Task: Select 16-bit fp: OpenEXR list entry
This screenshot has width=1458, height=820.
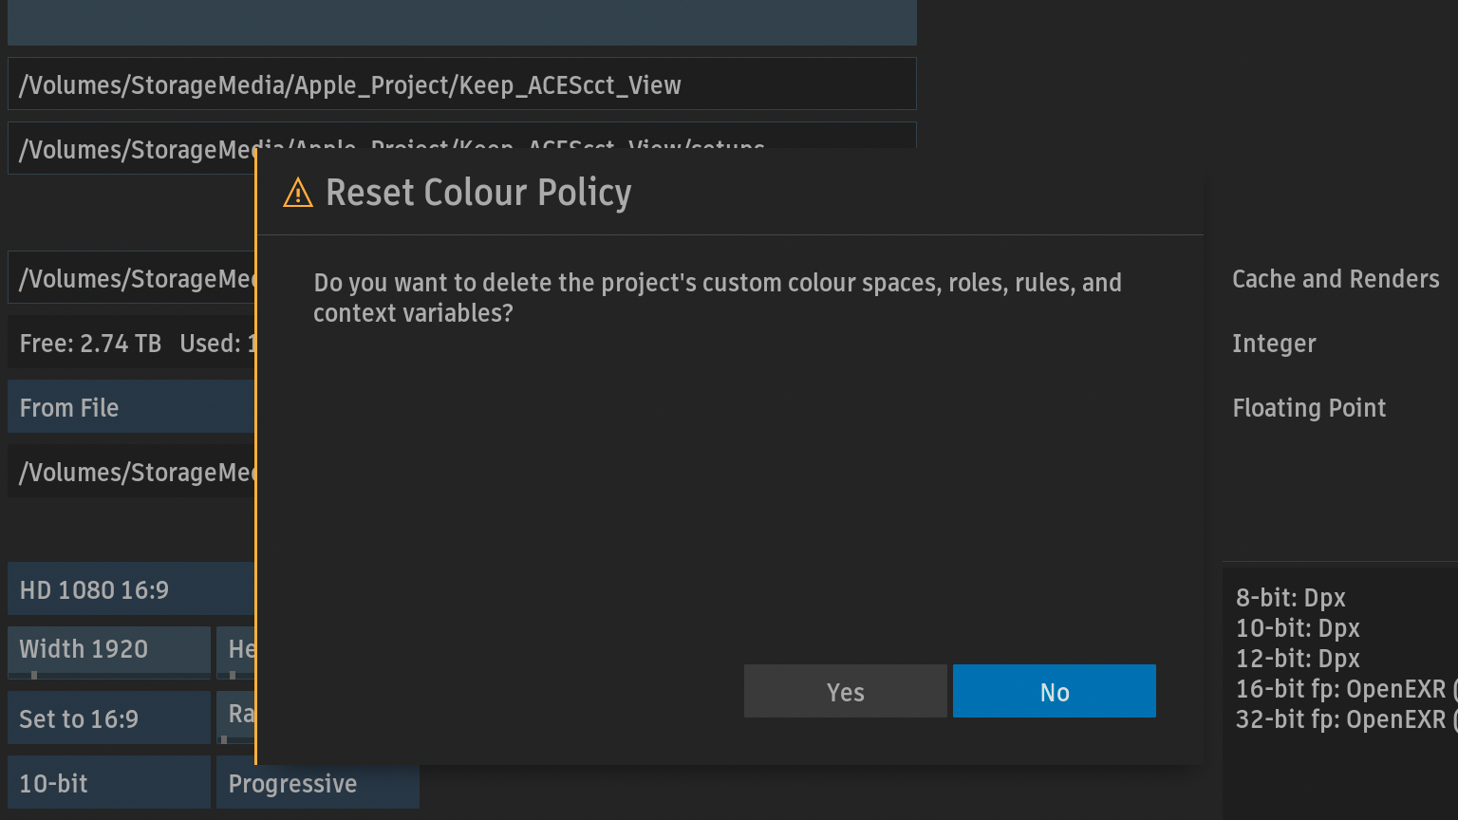Action: click(1339, 689)
